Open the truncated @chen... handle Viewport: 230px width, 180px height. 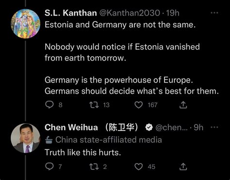172,128
